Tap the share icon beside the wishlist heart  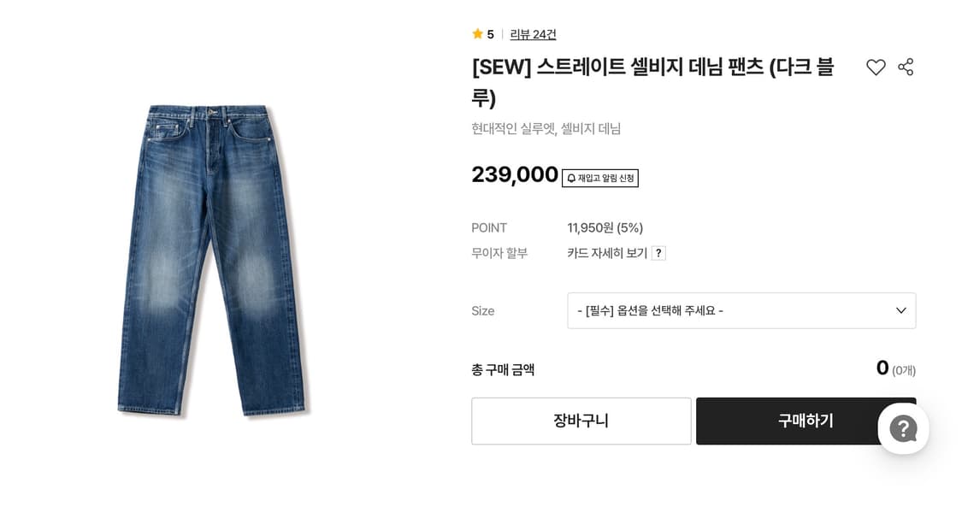[906, 67]
